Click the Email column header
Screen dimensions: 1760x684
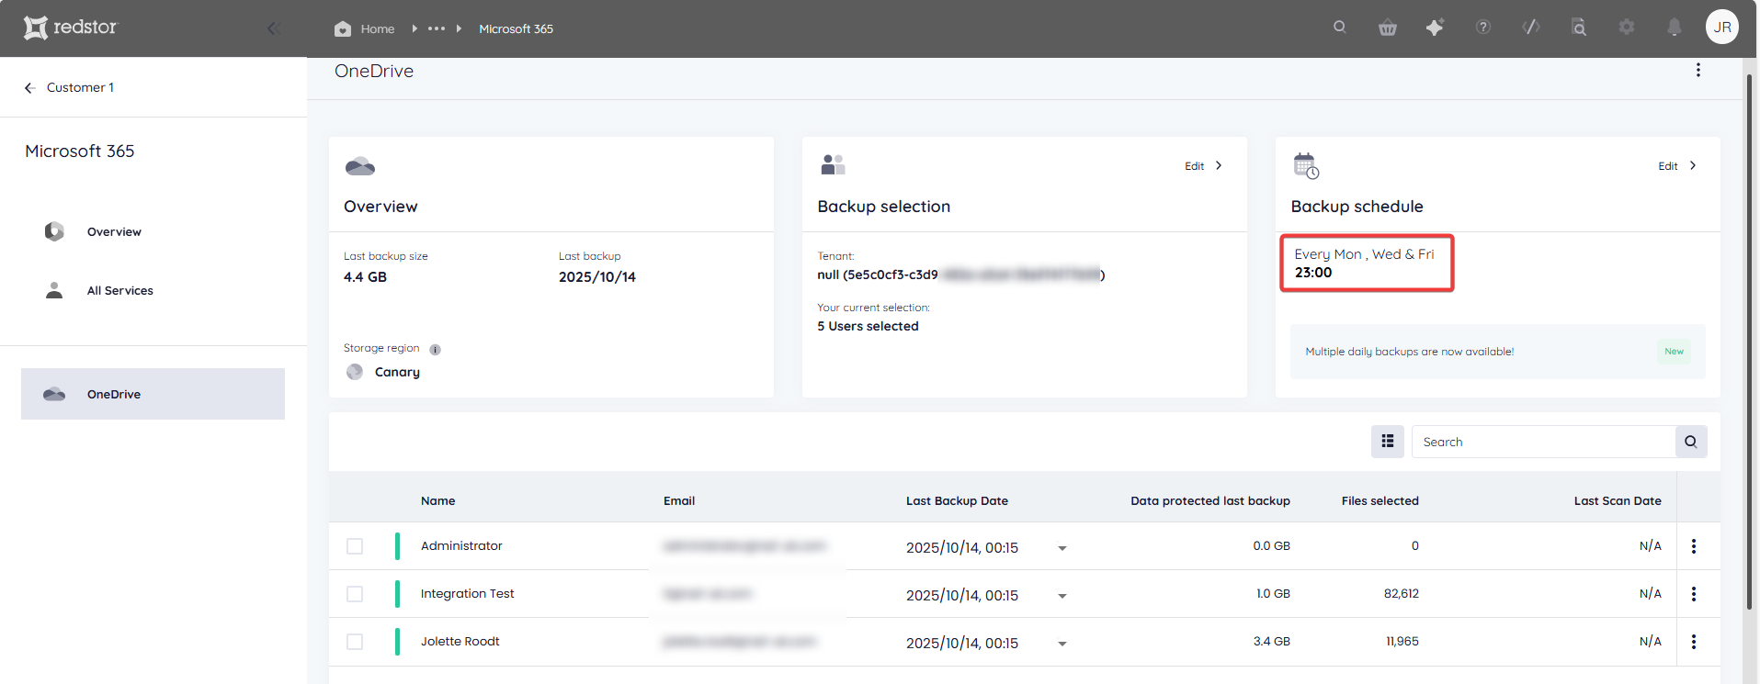coord(679,500)
